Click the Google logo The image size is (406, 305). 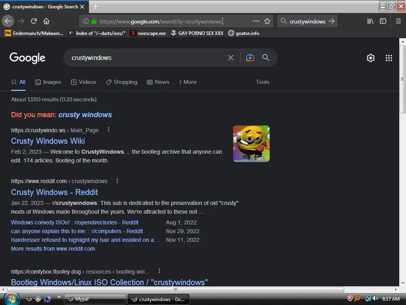point(27,58)
